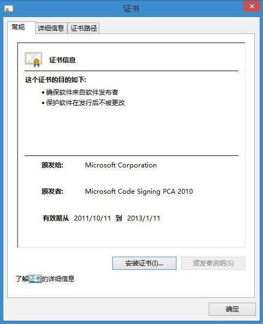Viewport: 263px width, 324px height.
Task: Switch to the 详细信息 tab
Action: click(x=51, y=28)
